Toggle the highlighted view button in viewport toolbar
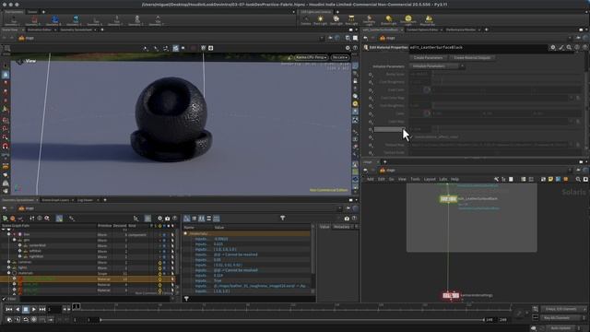This screenshot has width=590, height=332. click(176, 48)
